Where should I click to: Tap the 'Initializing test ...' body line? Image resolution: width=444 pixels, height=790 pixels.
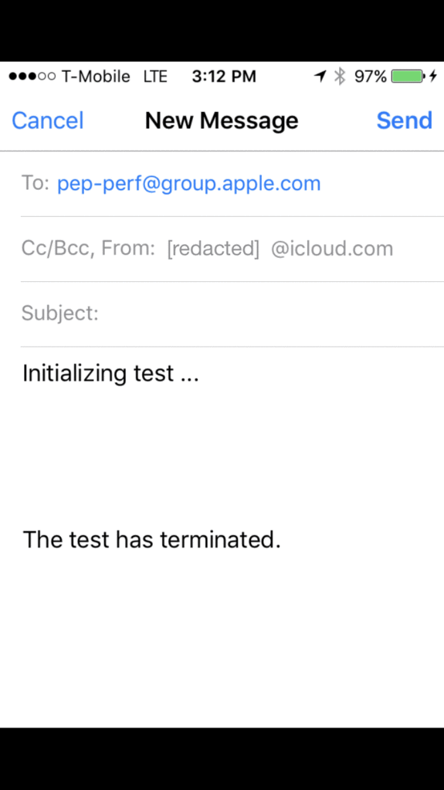[x=111, y=374]
